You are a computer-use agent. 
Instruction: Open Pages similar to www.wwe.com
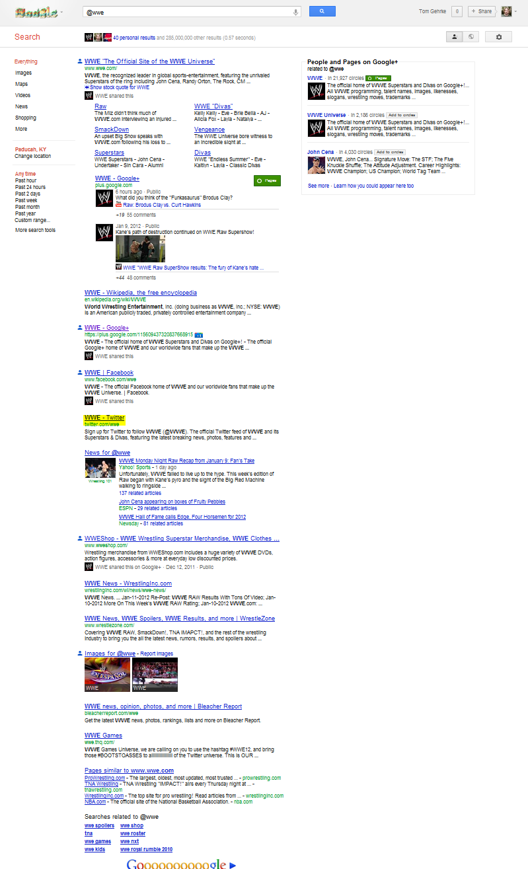[x=129, y=771]
